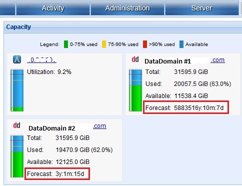Switch to the Administration tab
This screenshot has height=186, width=242.
(127, 8)
